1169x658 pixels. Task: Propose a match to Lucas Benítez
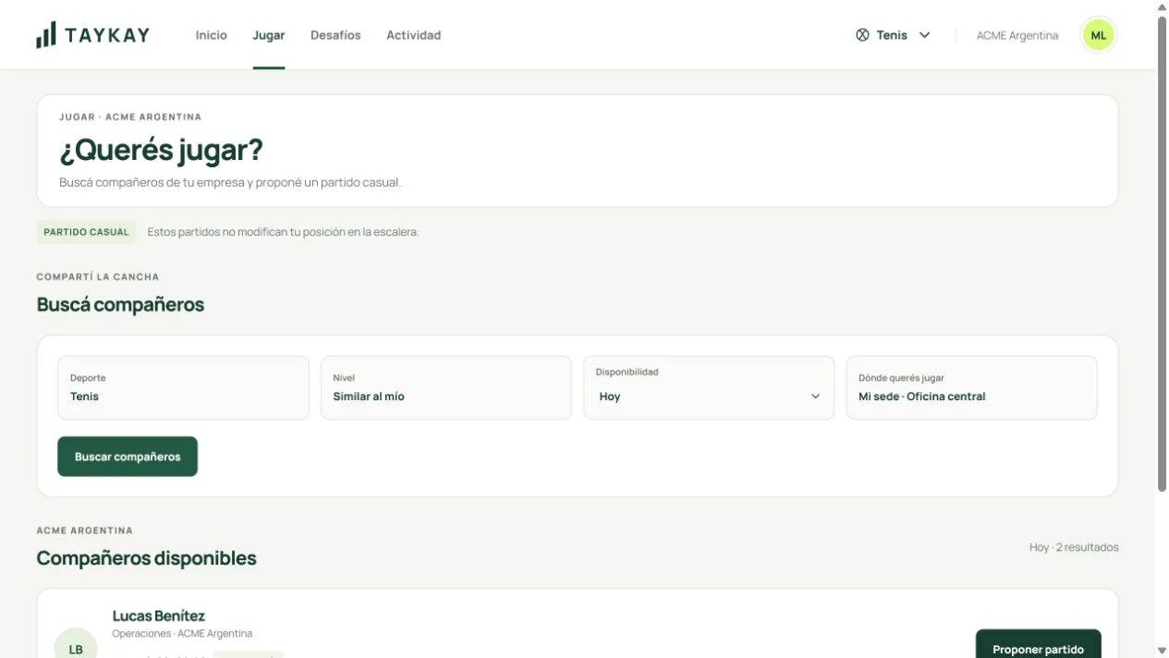1038,645
